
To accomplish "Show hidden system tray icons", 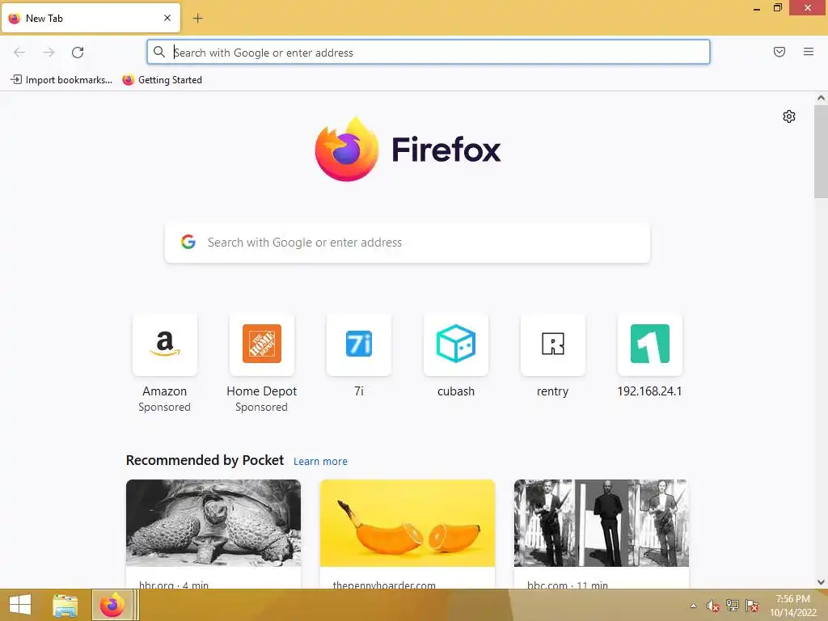I will (x=693, y=606).
